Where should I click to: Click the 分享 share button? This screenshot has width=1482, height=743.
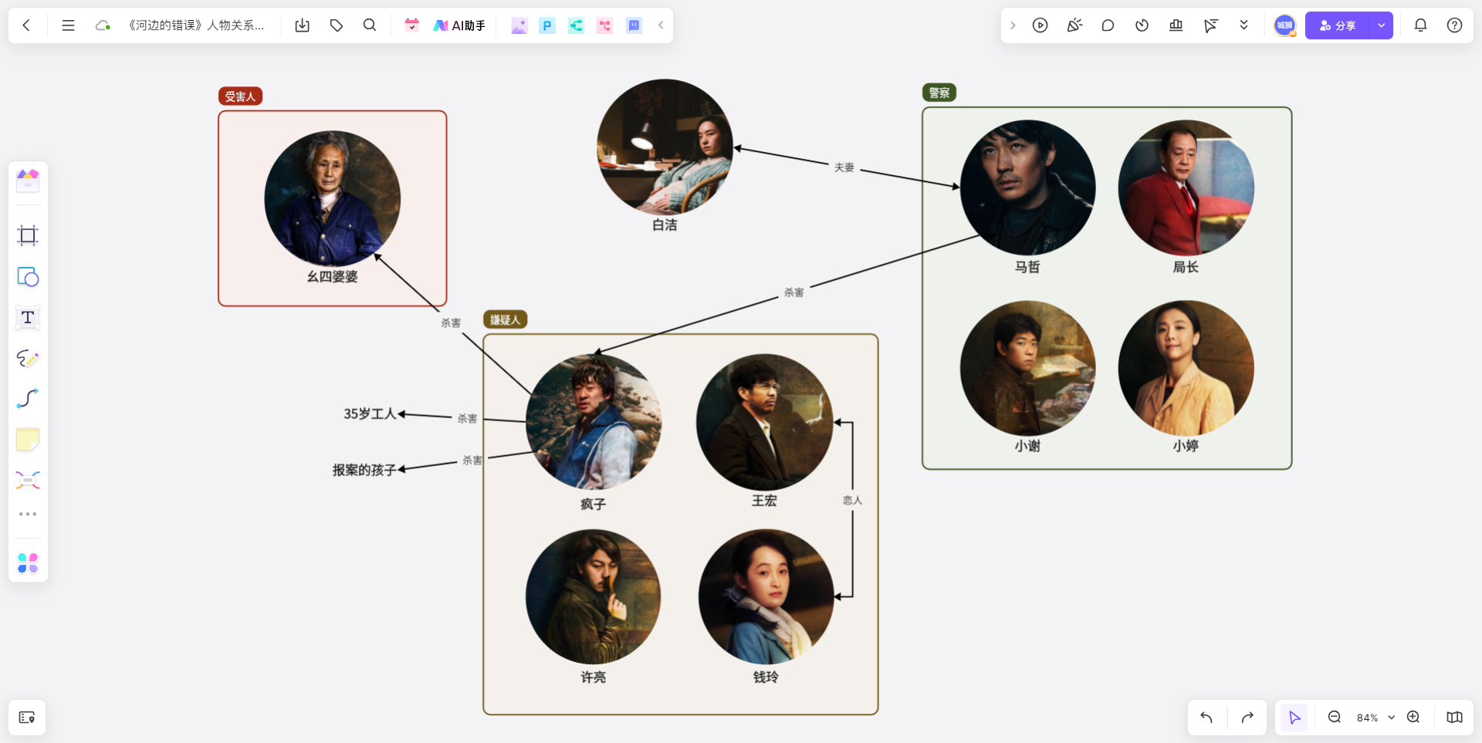[1338, 25]
